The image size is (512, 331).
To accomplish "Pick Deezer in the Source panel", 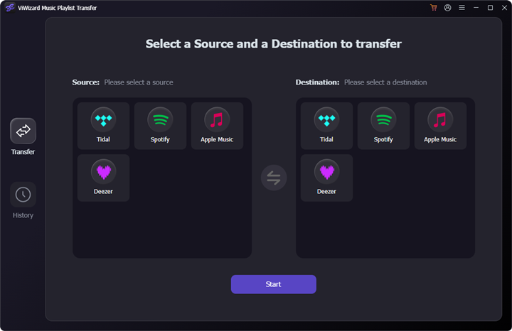I will pyautogui.click(x=103, y=178).
